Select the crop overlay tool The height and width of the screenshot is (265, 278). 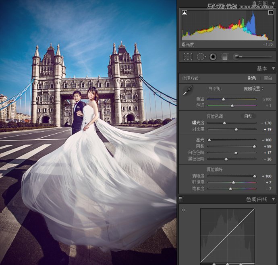[188, 57]
